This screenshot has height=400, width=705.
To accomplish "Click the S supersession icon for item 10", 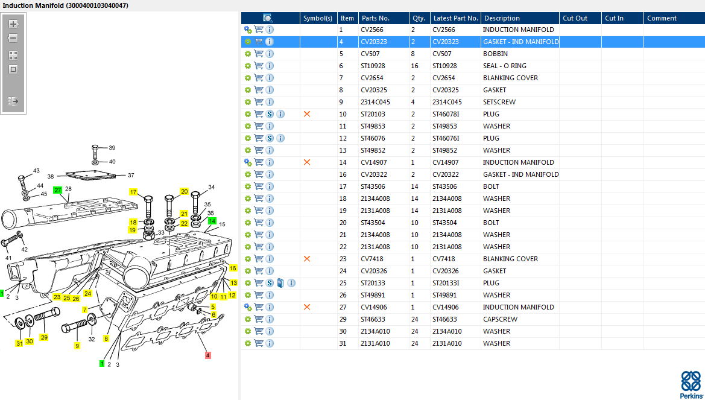I will pyautogui.click(x=270, y=114).
